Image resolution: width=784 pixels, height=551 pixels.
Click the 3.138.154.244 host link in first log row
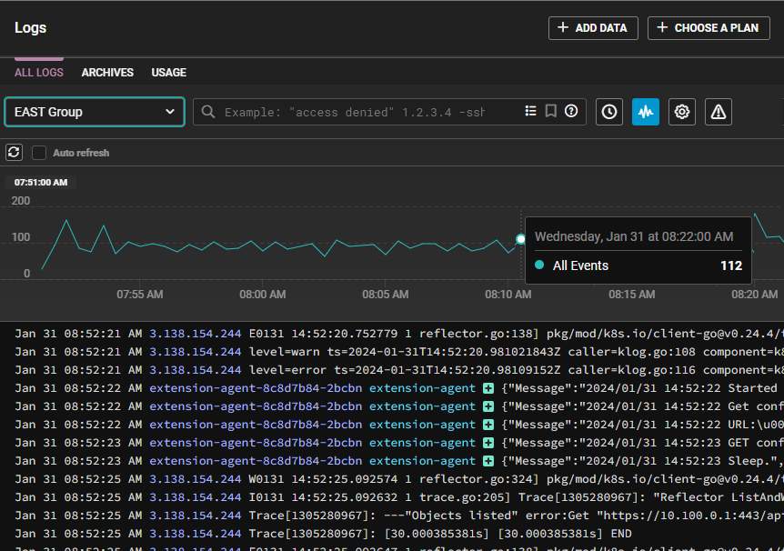(x=196, y=334)
